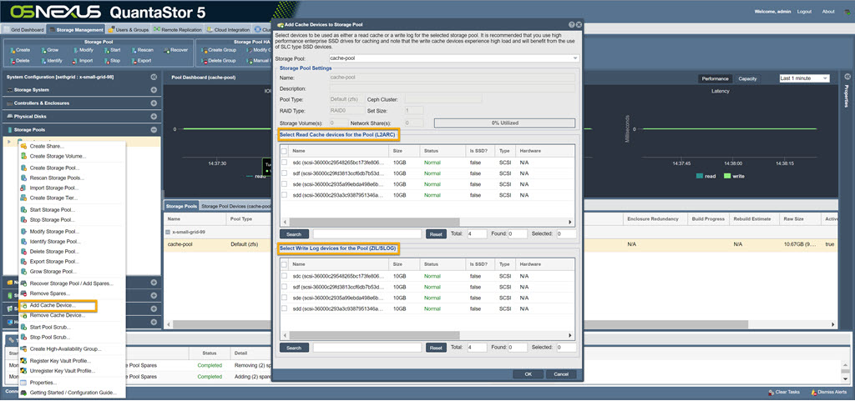Switch to the Grid Dashboard tab
855x401 pixels.
click(24, 30)
